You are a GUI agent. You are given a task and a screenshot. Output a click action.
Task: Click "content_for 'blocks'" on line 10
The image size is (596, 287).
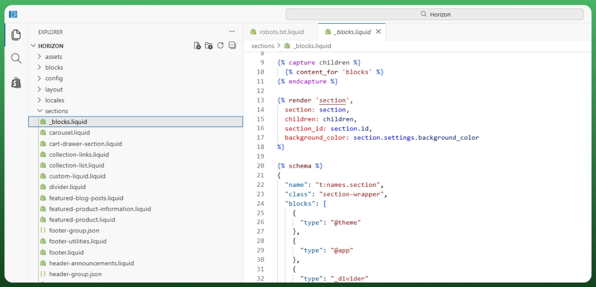[335, 72]
